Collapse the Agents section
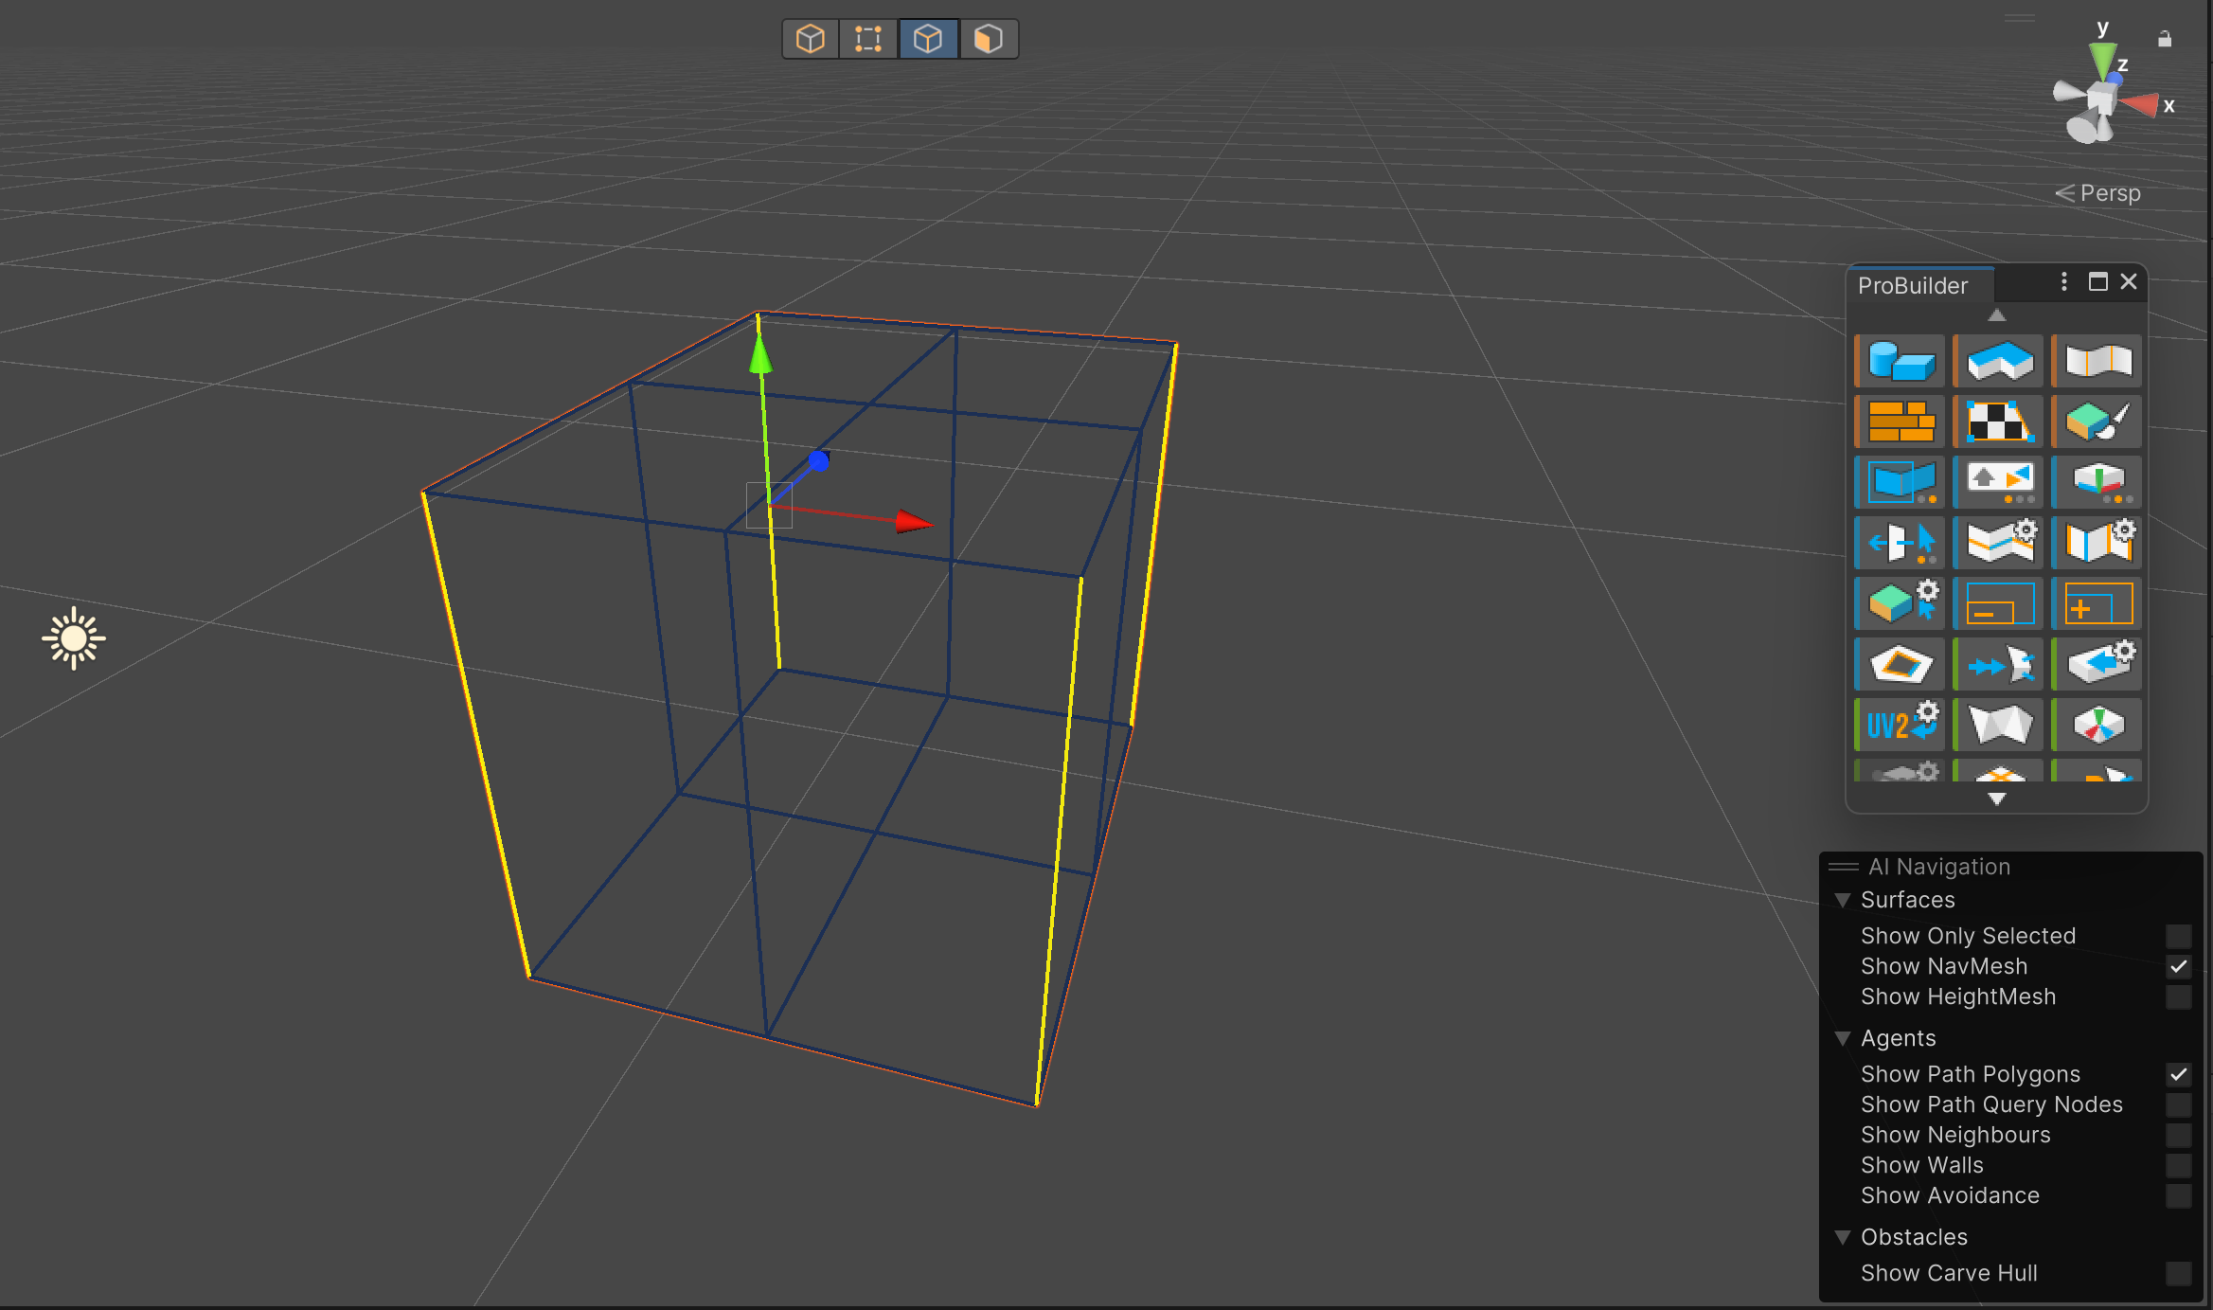Image resolution: width=2213 pixels, height=1310 pixels. click(x=1843, y=1038)
